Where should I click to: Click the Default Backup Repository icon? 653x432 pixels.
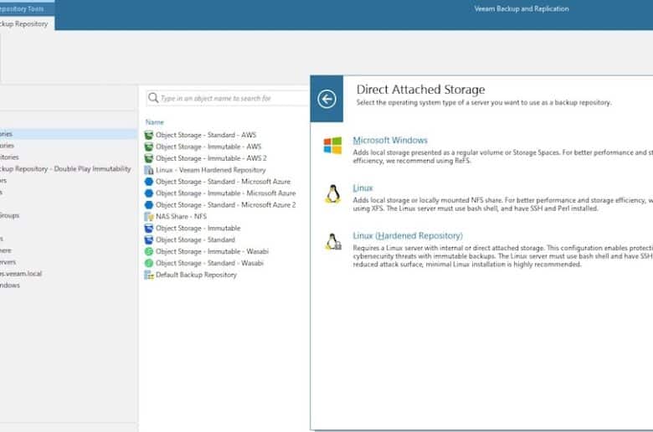point(149,275)
